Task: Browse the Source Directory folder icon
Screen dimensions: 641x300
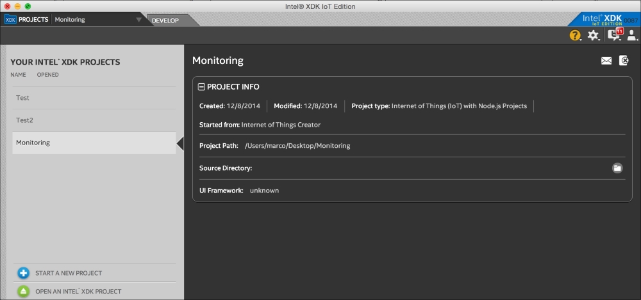Action: [617, 168]
